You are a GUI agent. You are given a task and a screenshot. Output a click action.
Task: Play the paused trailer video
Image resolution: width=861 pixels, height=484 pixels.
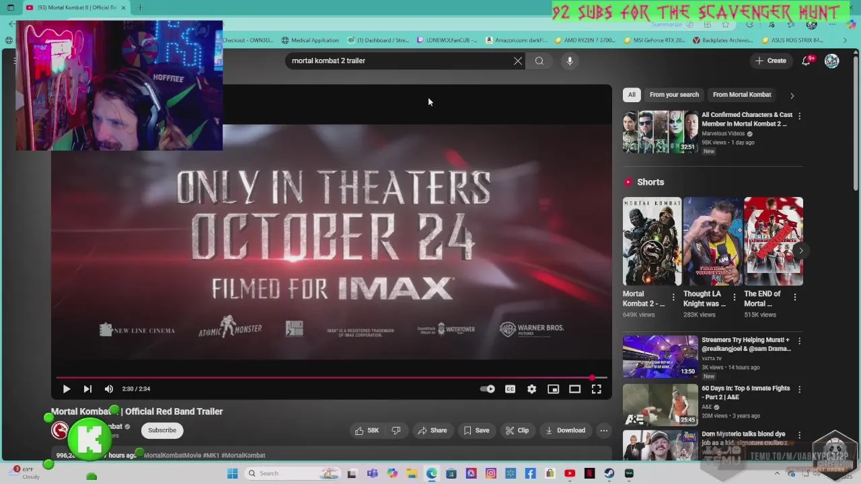(67, 389)
